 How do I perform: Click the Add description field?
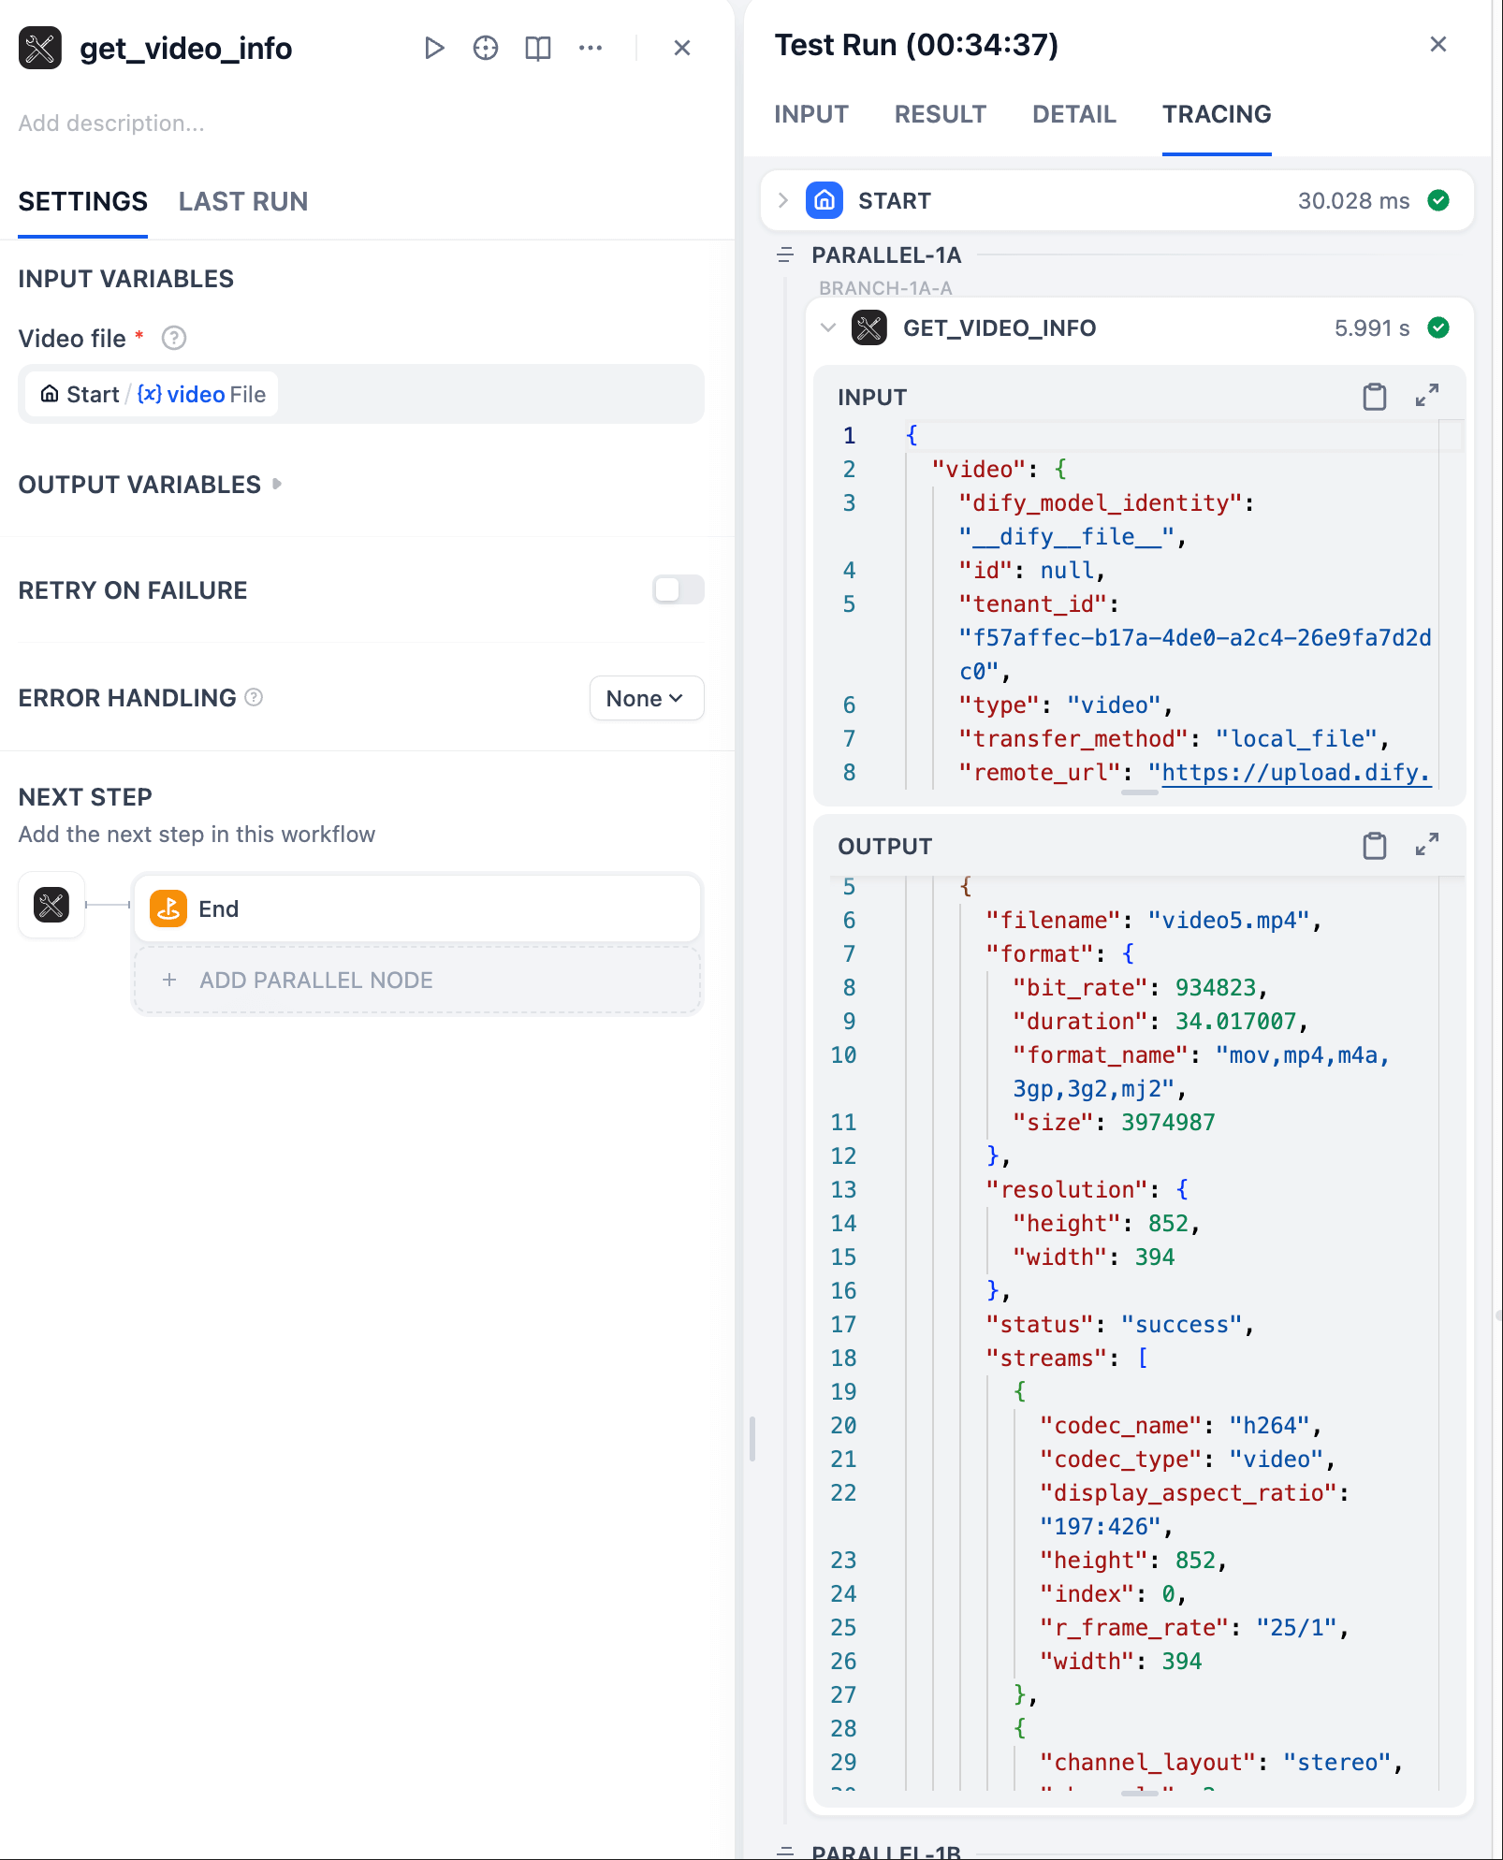coord(111,124)
